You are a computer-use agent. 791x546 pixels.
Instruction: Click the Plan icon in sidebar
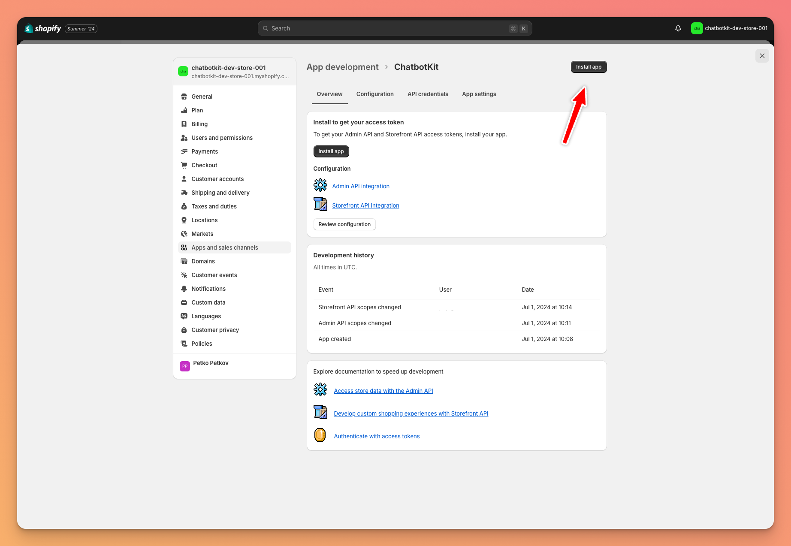tap(184, 110)
